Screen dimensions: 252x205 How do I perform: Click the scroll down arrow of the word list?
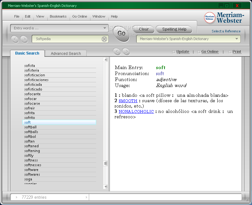[x=106, y=187]
